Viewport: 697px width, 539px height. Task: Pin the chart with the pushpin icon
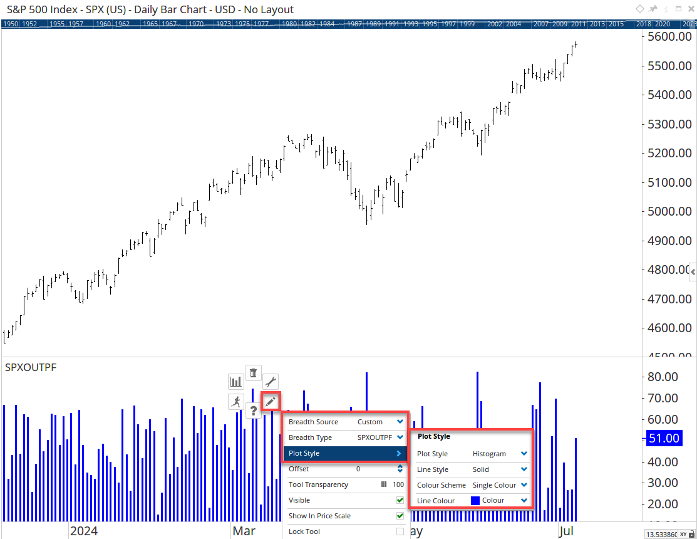pyautogui.click(x=653, y=9)
